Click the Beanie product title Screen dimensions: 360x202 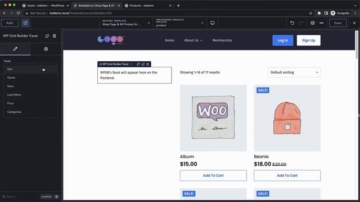pyautogui.click(x=261, y=157)
